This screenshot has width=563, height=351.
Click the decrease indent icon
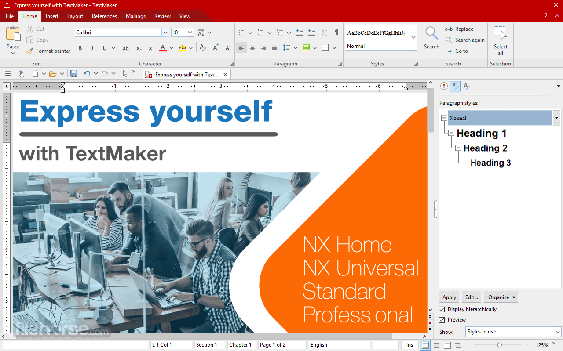[x=311, y=33]
